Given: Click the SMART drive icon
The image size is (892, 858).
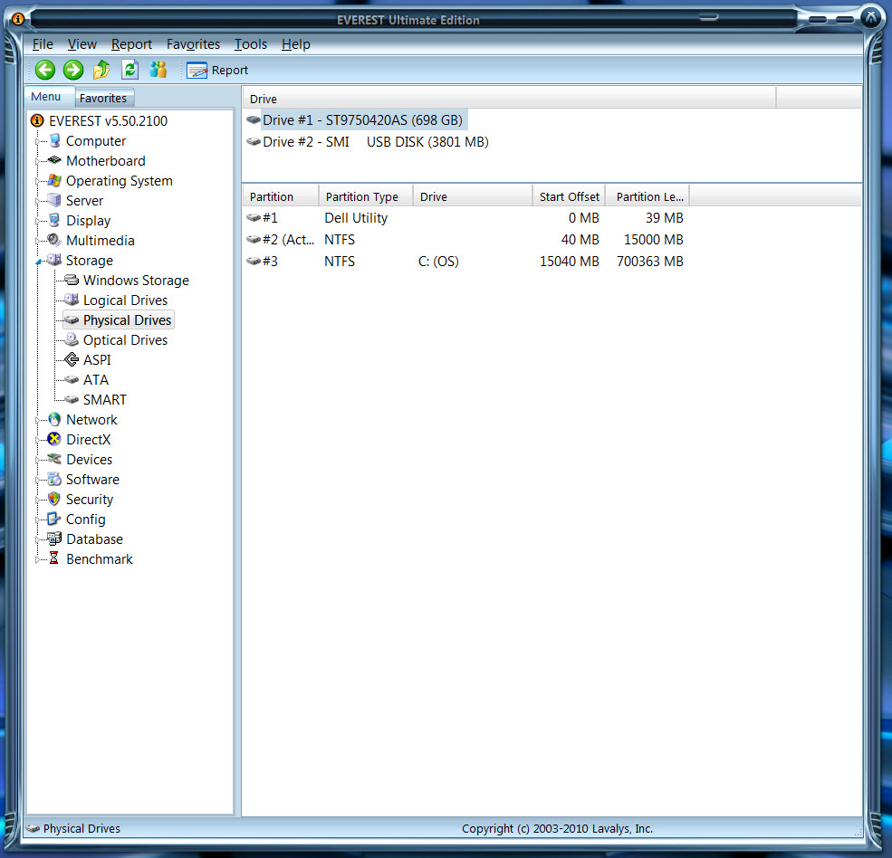Looking at the screenshot, I should [x=72, y=399].
